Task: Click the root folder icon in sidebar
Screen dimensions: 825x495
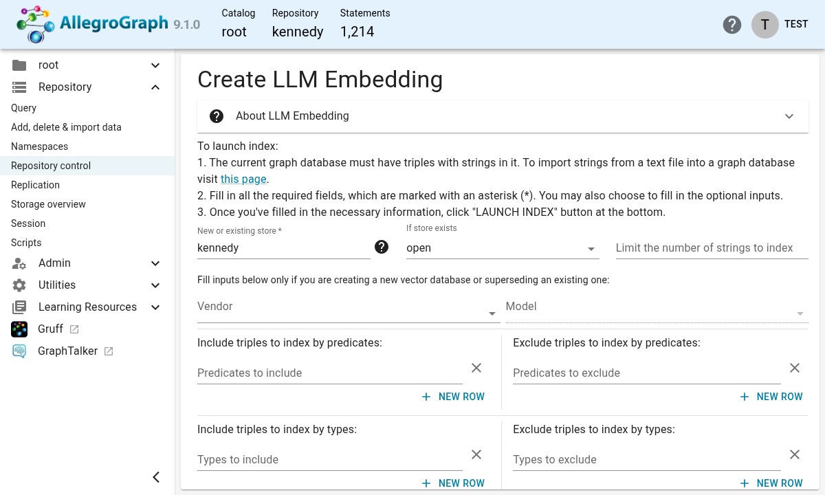Action: (19, 65)
